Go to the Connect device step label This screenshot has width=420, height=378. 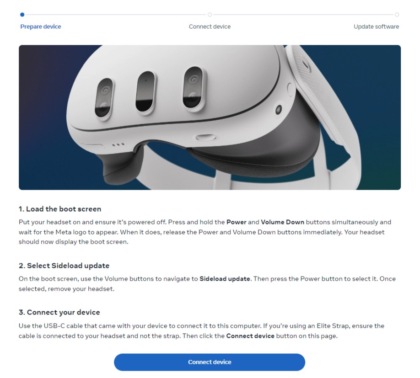(210, 27)
